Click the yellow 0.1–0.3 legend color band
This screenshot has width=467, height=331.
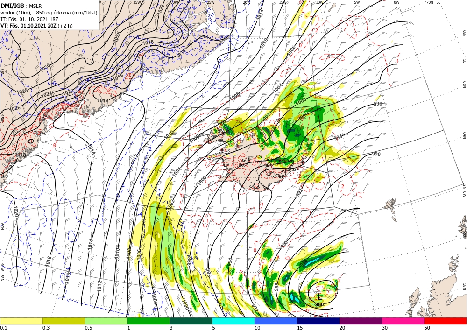pyautogui.click(x=21, y=321)
